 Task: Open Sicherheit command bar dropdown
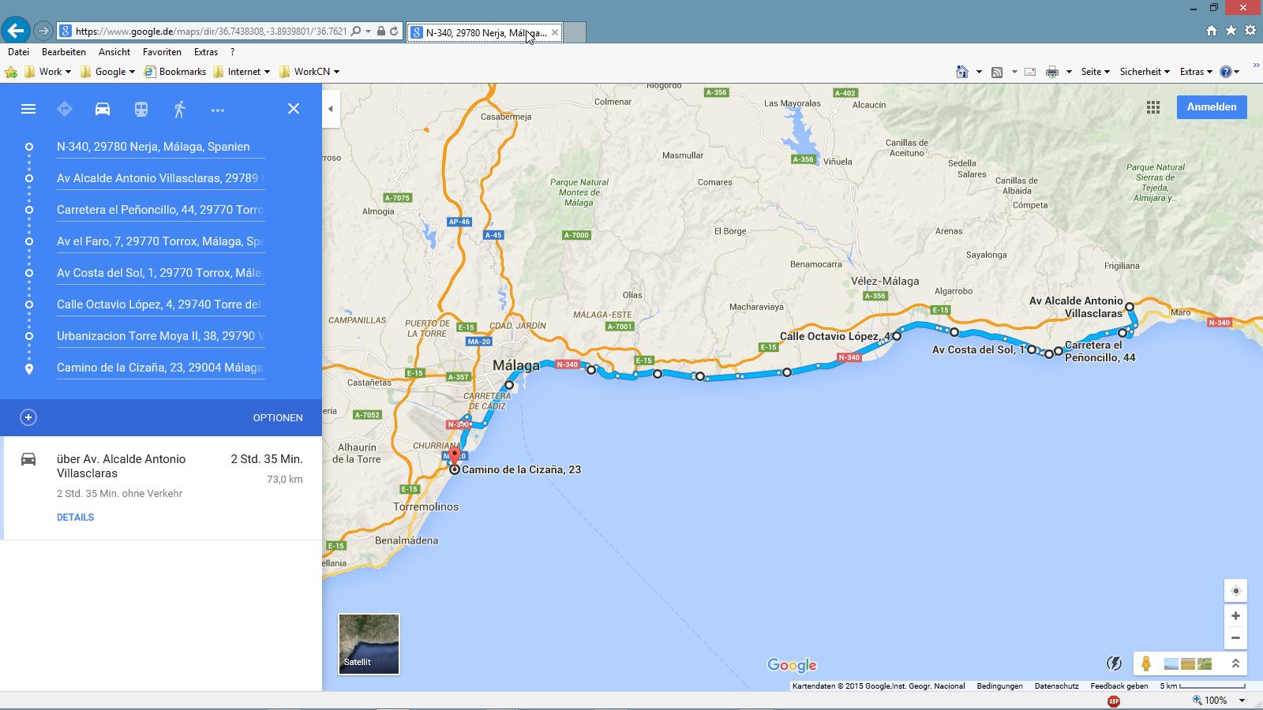pyautogui.click(x=1145, y=72)
